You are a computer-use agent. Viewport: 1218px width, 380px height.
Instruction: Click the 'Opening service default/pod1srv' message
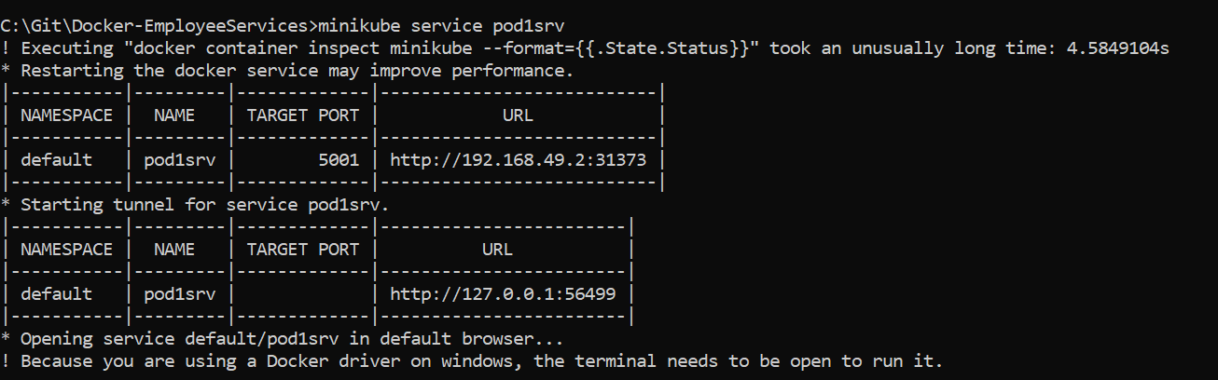point(291,338)
